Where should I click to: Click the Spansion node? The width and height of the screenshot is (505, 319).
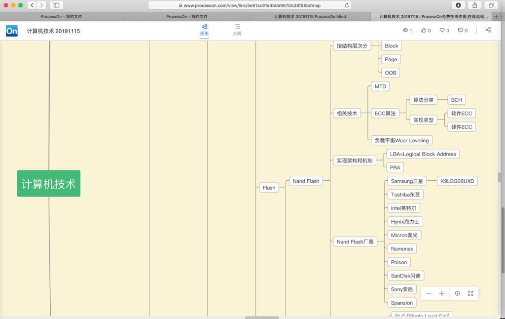click(401, 303)
